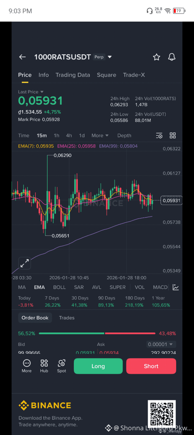The image size is (194, 435).
Task: Tap the Wi-Fi icon in the status bar
Action: (168, 11)
